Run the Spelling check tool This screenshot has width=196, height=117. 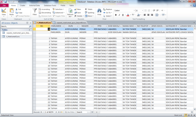[x=89, y=13]
